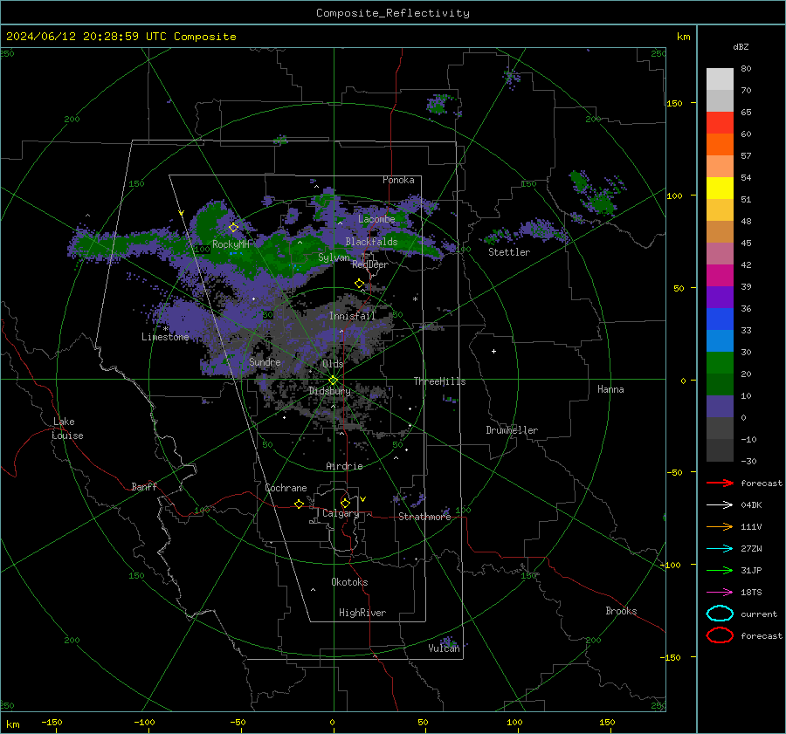Click the 80 dBZ light gray swatch
786x734 pixels.
point(720,79)
